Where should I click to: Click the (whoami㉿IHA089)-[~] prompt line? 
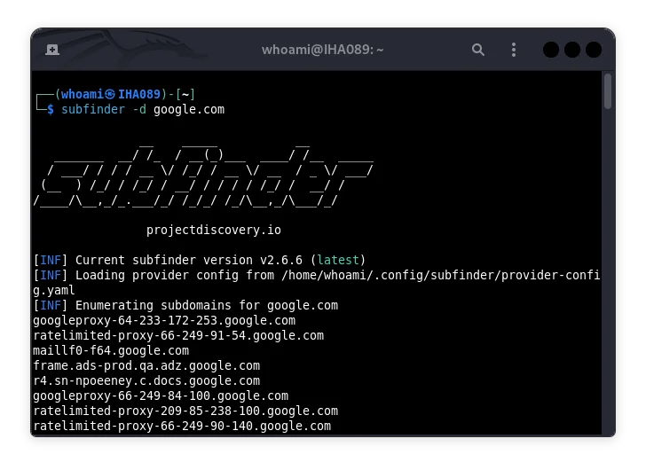tap(125, 94)
